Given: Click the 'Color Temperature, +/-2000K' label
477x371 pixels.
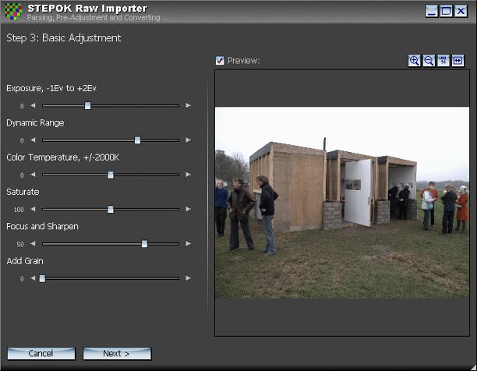Looking at the screenshot, I should coord(62,157).
